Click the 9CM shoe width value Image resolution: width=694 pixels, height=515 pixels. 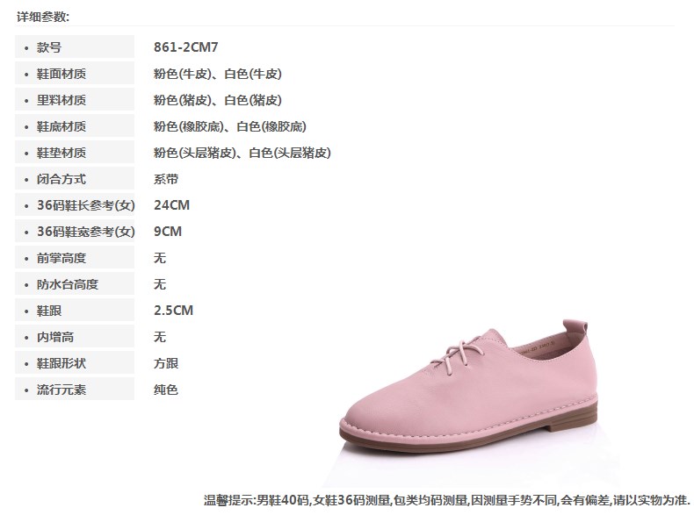tap(168, 232)
